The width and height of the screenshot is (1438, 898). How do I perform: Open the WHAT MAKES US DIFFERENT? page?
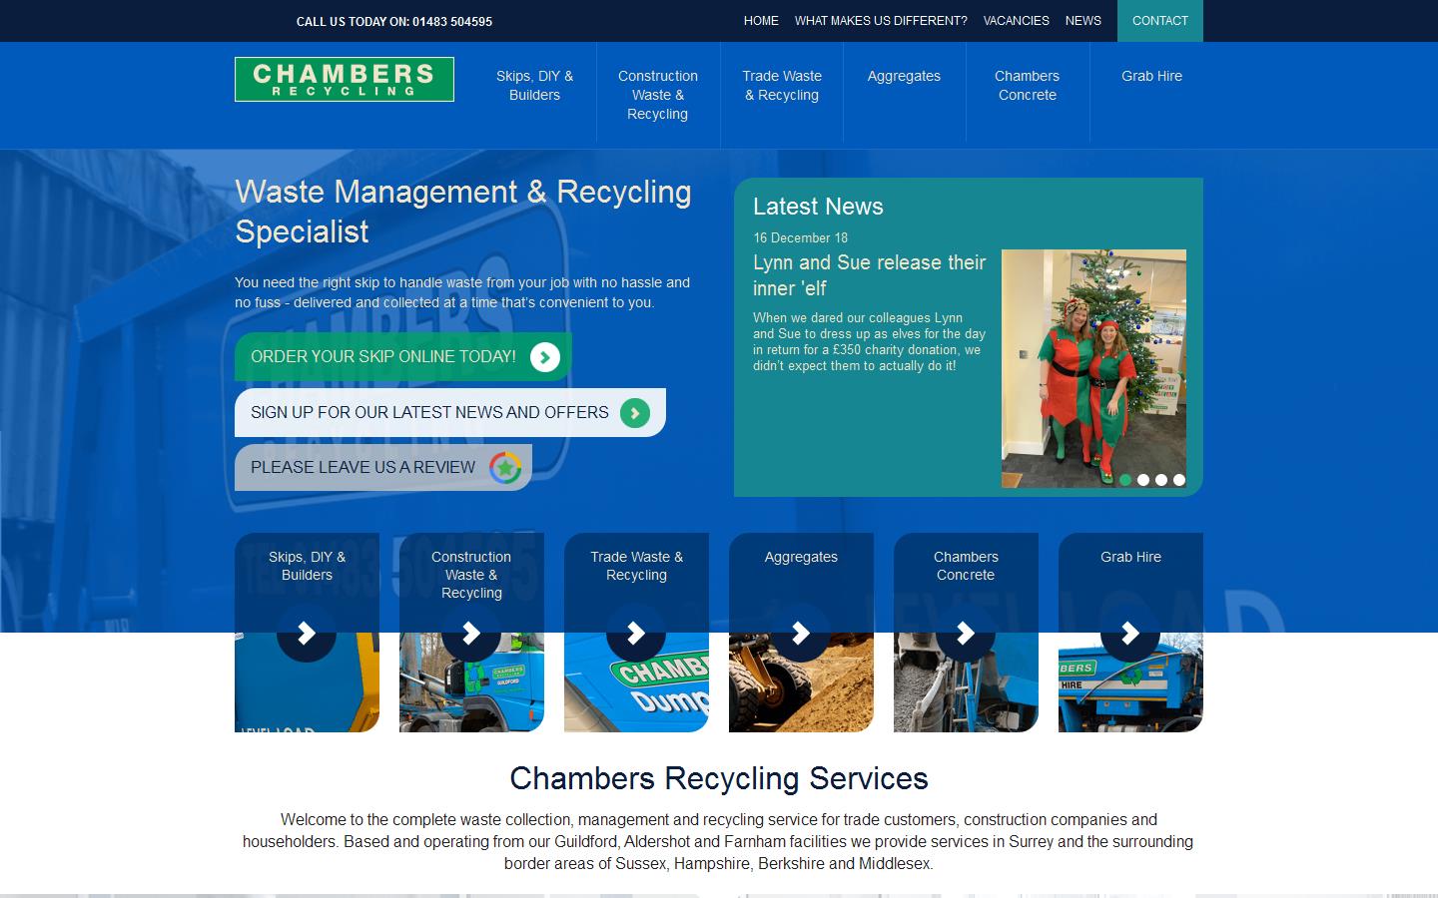880,20
